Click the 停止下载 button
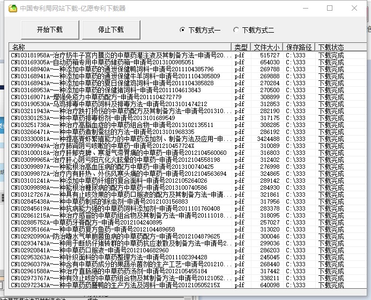Viewport: 371px width, 300px height. coord(111,30)
